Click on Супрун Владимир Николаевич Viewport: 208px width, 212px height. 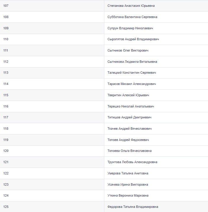(x=130, y=28)
